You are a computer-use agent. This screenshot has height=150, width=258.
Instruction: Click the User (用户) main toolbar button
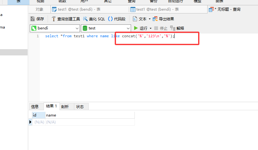(84, 1)
